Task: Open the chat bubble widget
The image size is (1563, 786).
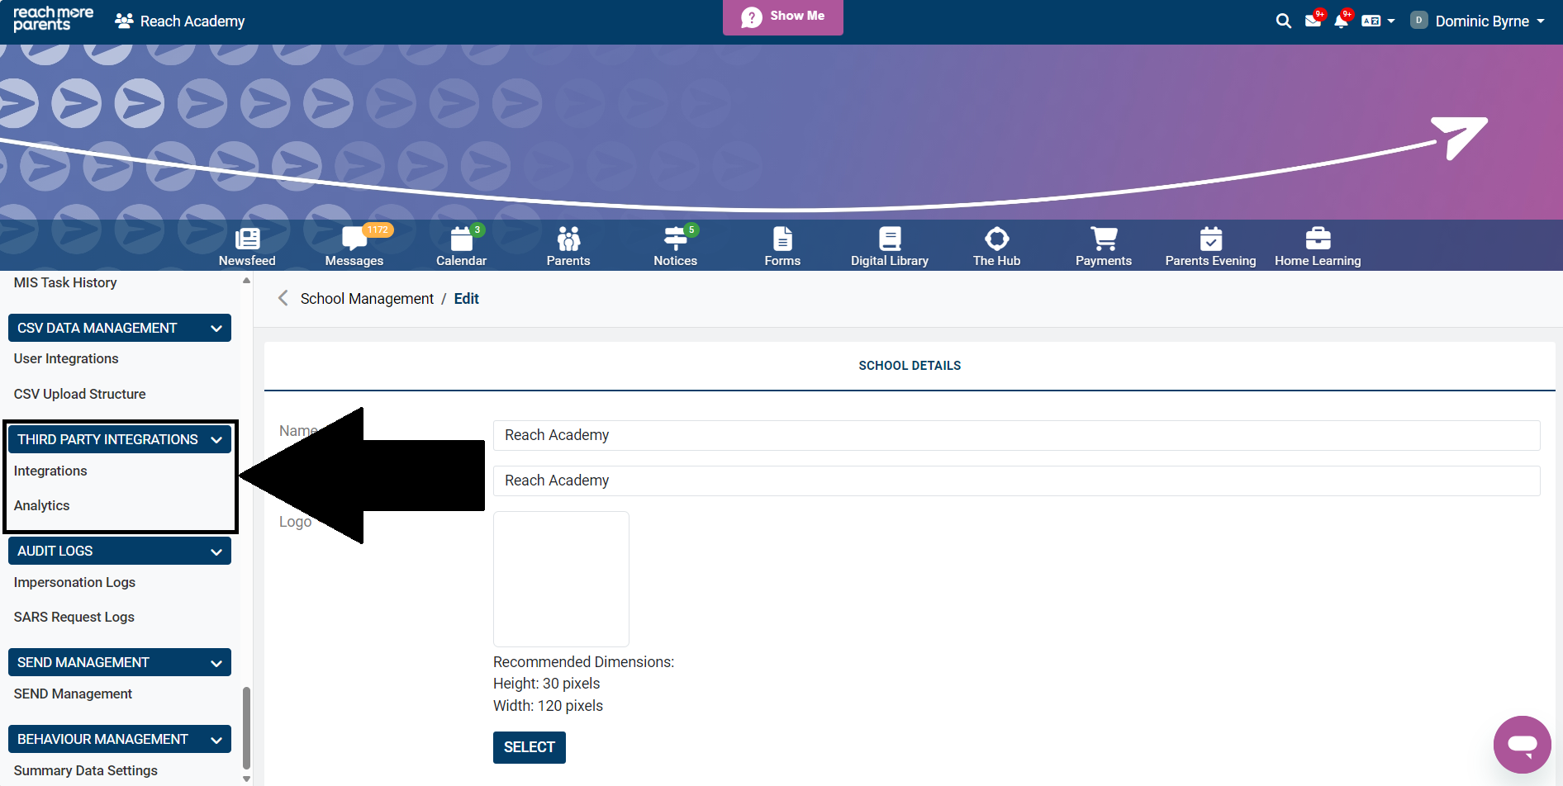Action: pos(1522,744)
